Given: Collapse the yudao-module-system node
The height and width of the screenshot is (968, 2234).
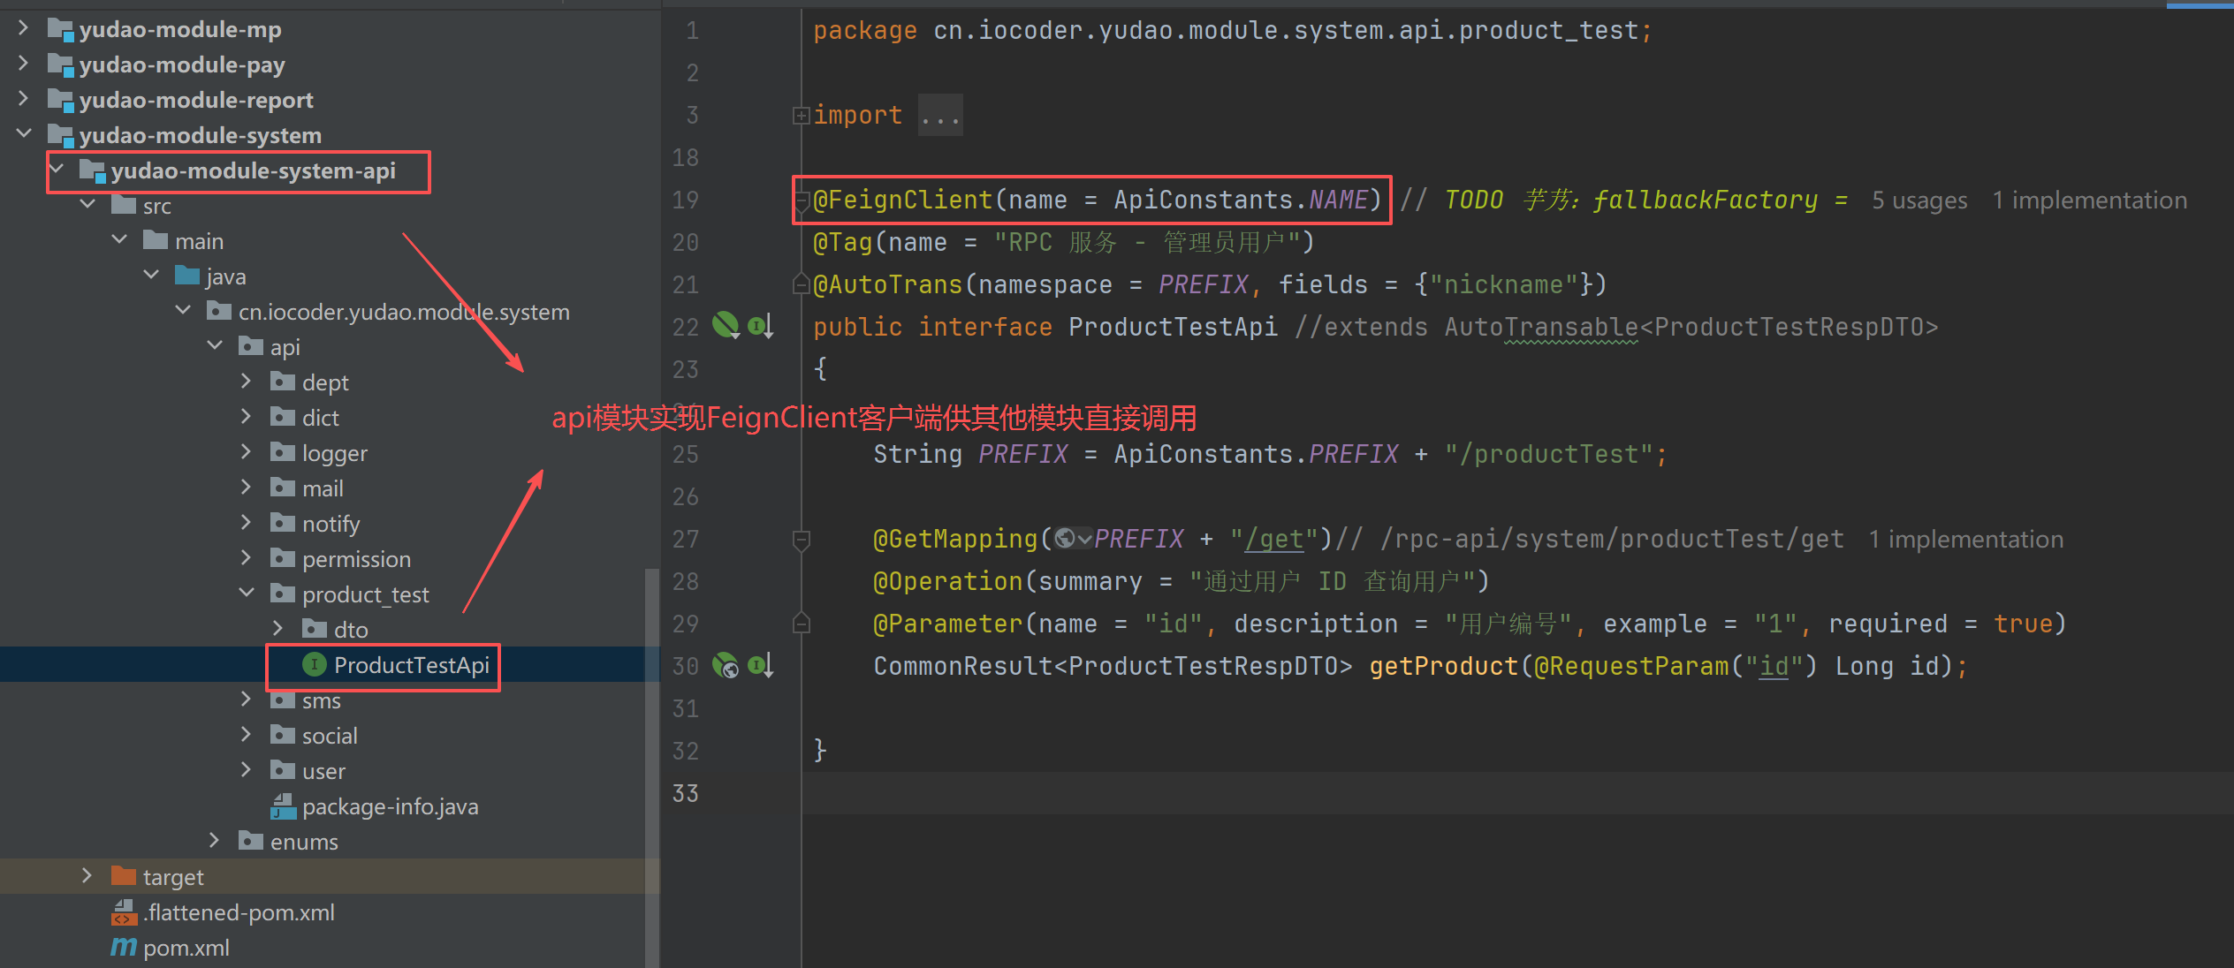Looking at the screenshot, I should tap(24, 134).
